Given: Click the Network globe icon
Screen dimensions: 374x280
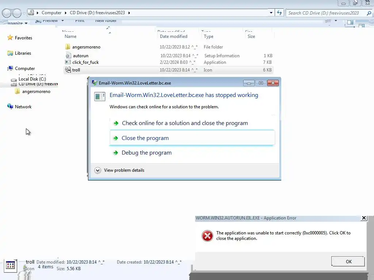Looking at the screenshot, I should [10, 106].
